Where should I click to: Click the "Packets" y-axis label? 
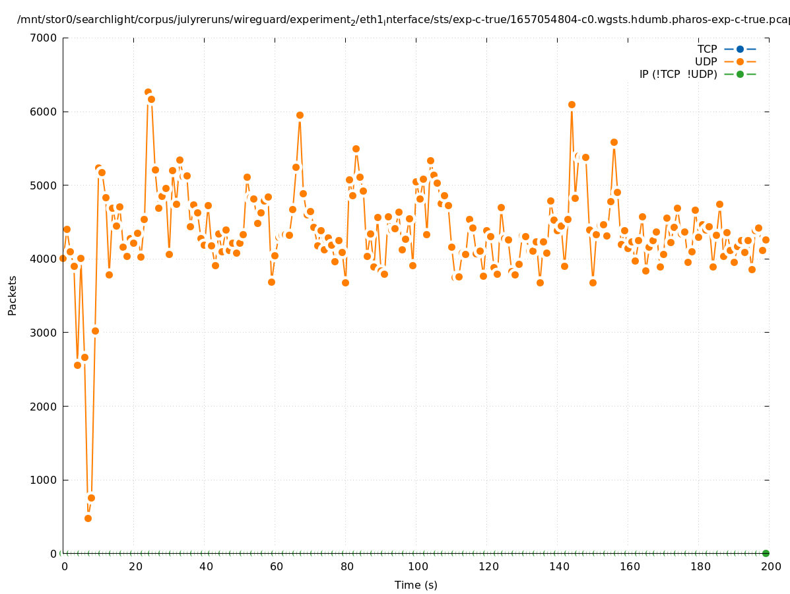pos(13,295)
